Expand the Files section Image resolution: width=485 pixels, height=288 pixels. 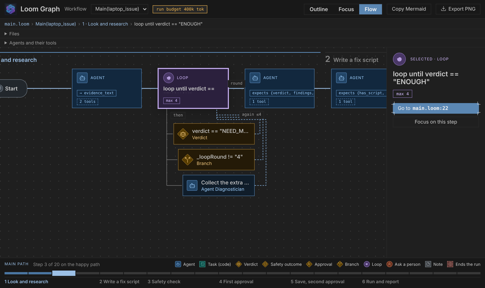[x=12, y=34]
